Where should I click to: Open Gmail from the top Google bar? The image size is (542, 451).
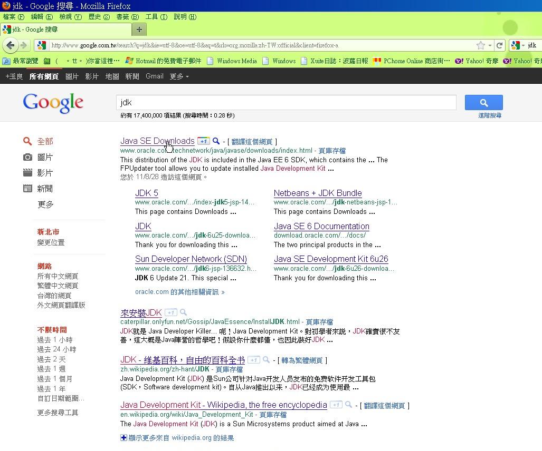click(155, 76)
